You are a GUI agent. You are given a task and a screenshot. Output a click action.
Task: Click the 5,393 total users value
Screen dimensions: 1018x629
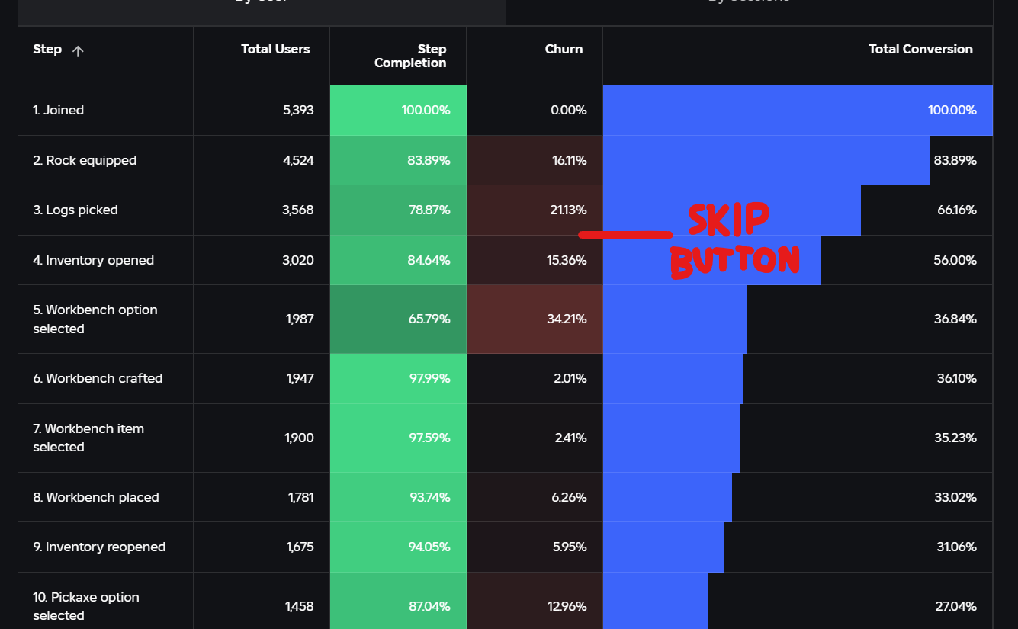298,110
